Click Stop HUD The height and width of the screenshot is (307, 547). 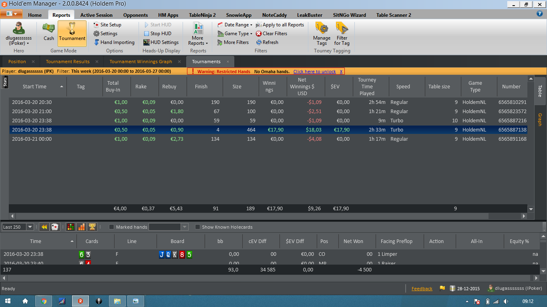coord(157,34)
